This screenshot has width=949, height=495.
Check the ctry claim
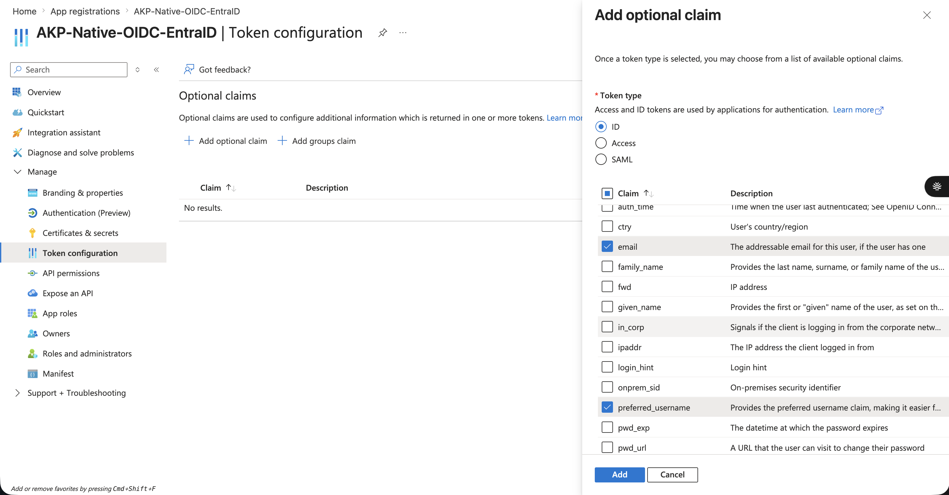tap(607, 226)
